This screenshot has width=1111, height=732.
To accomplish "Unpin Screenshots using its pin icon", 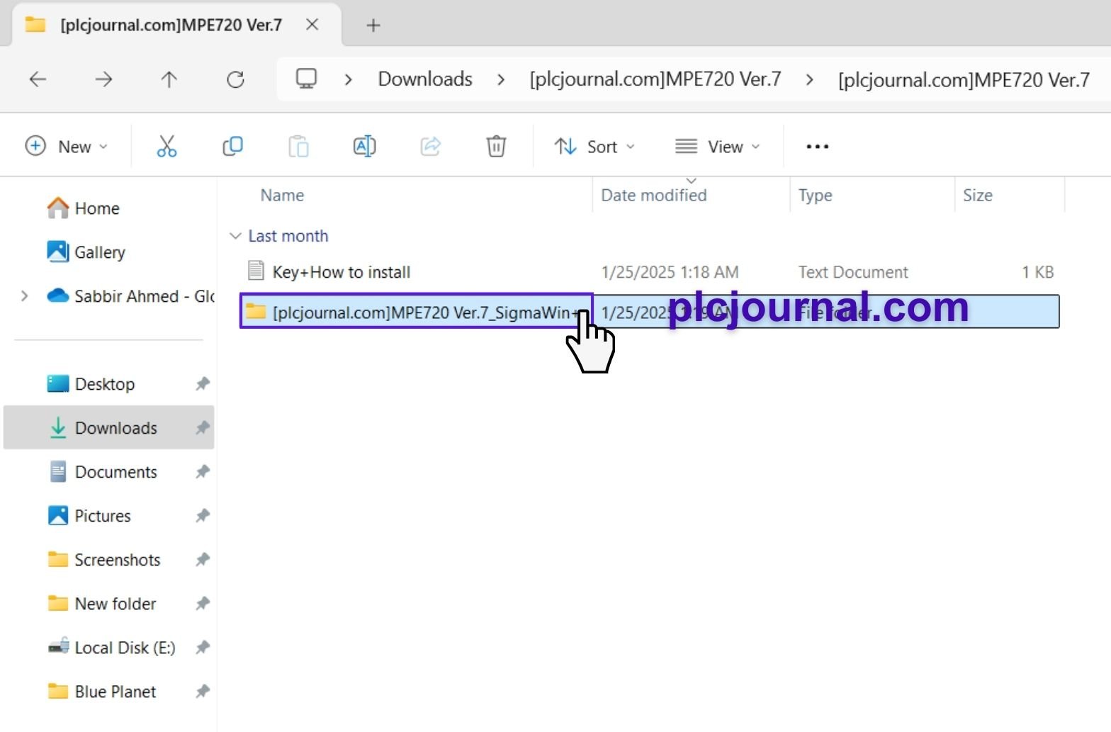I will point(203,560).
